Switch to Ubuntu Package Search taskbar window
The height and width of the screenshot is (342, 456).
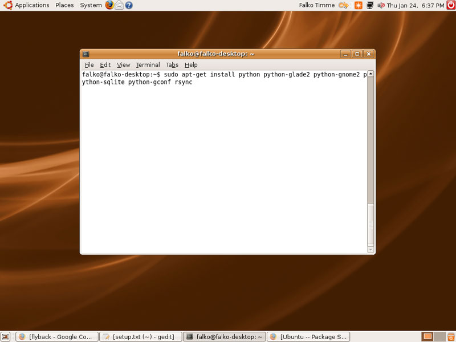(x=308, y=337)
